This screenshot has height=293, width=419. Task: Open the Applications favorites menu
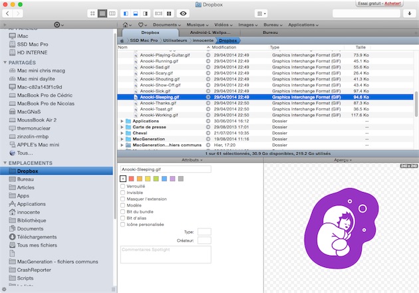pos(303,25)
